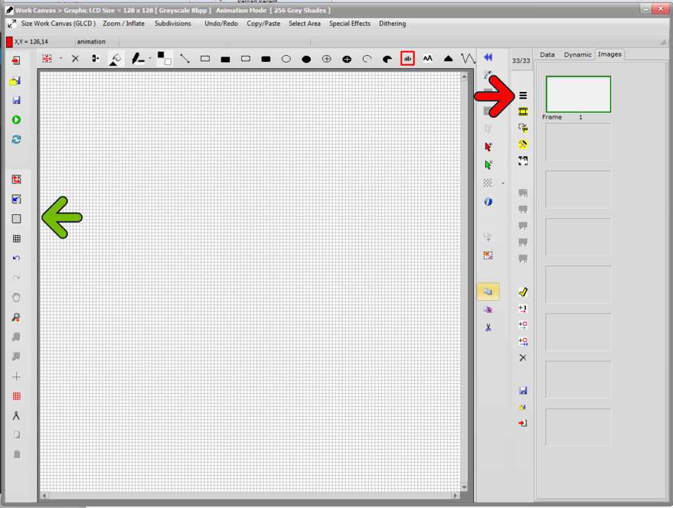
Task: Select the rounded rectangle tool
Action: click(245, 58)
